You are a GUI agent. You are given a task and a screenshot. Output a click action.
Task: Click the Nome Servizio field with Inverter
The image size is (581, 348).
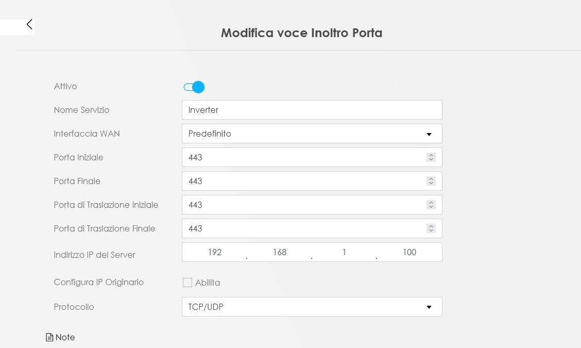[x=312, y=110]
